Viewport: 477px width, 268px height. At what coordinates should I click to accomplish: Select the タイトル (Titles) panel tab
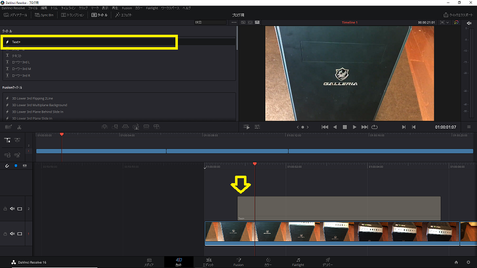[x=99, y=15]
